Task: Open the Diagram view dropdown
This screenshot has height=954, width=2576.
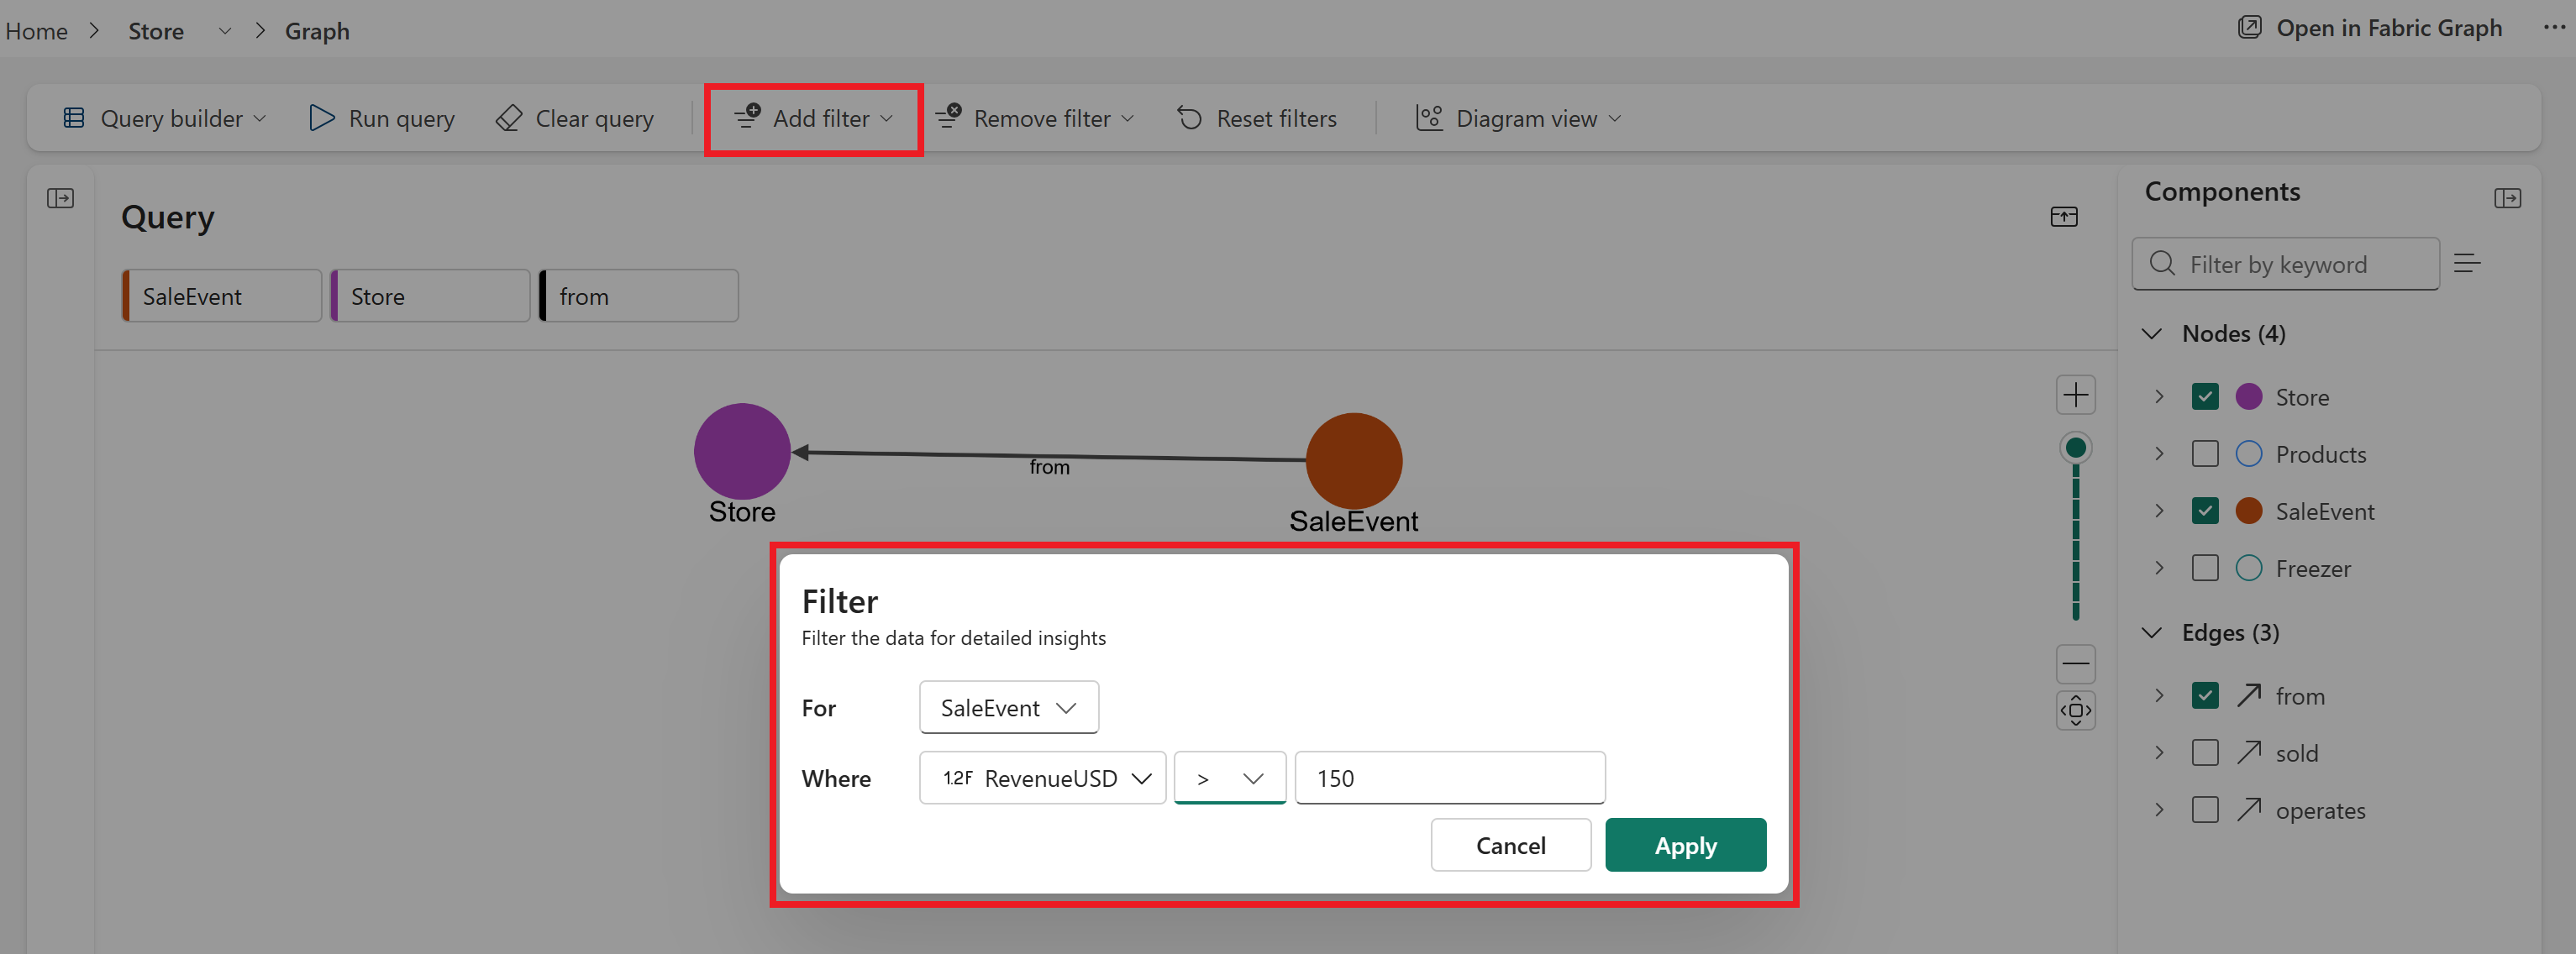Action: (x=1518, y=118)
